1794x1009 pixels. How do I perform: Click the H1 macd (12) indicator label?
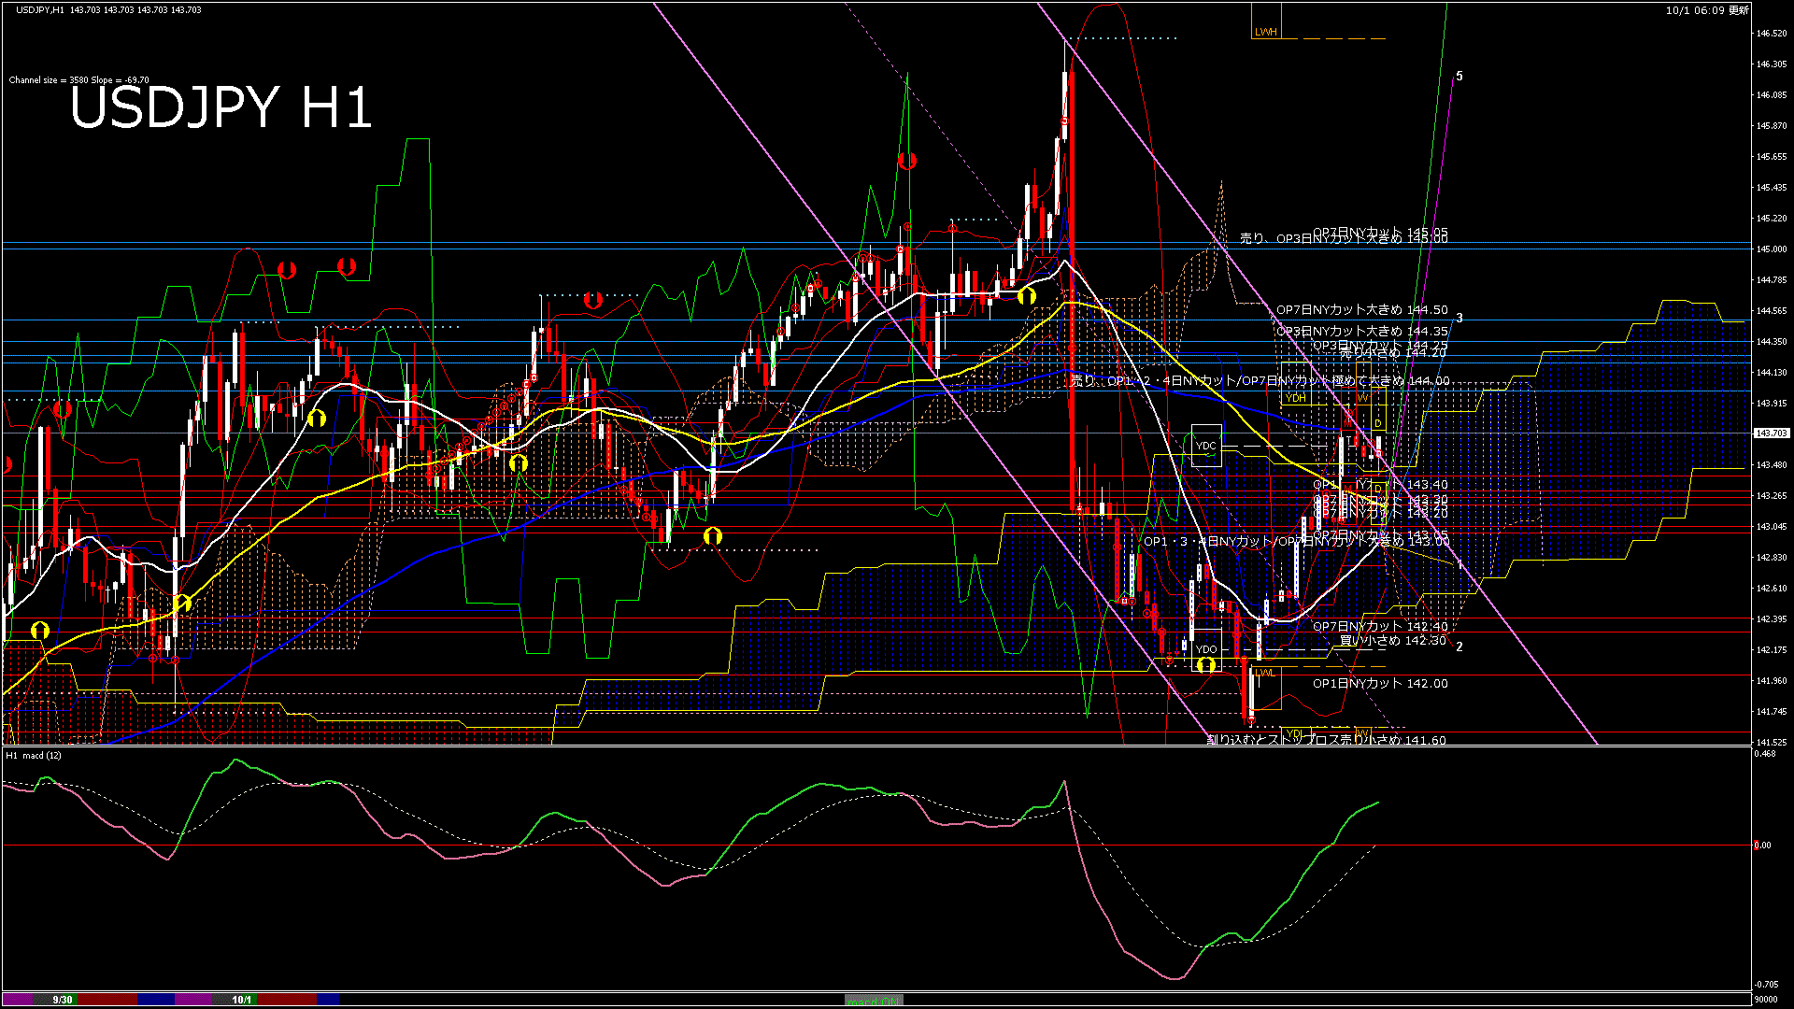[35, 755]
